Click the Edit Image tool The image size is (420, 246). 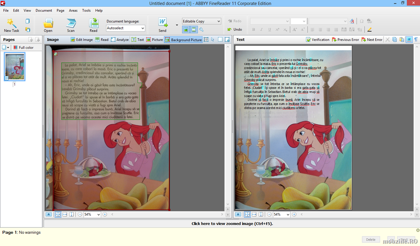click(x=82, y=40)
